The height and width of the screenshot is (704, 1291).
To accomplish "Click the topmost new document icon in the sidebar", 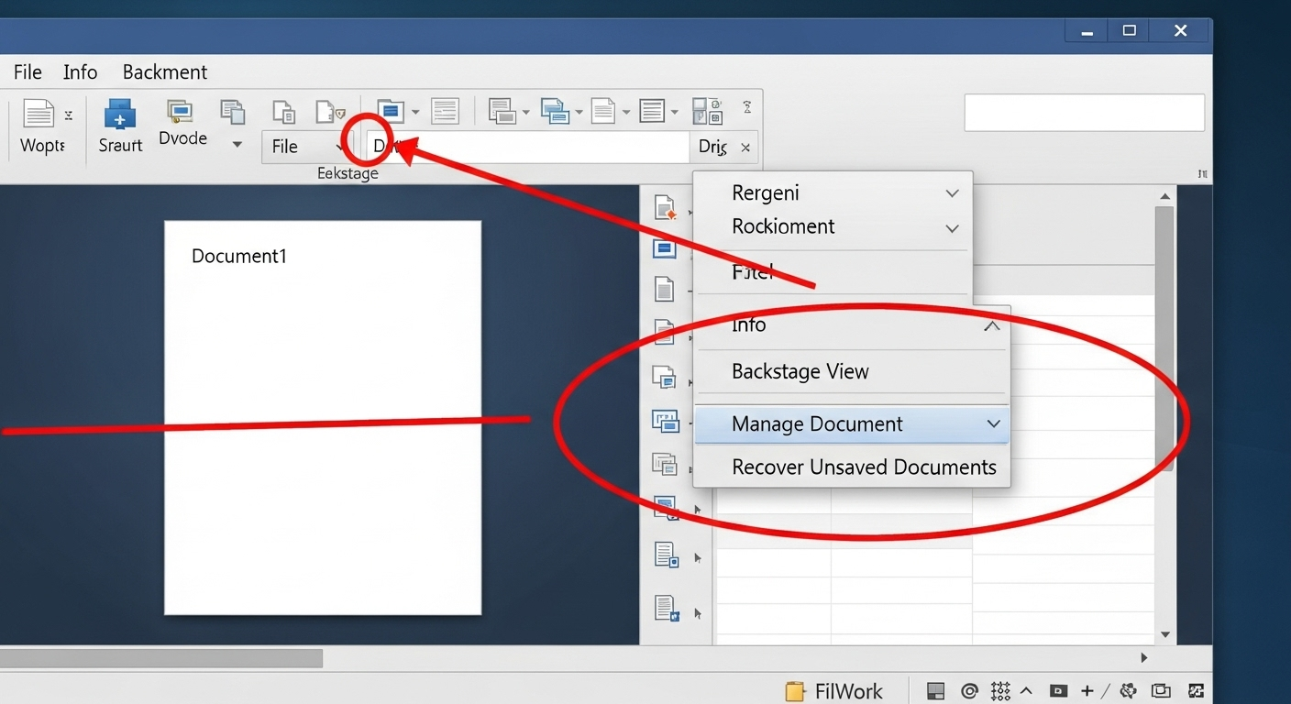I will click(665, 206).
